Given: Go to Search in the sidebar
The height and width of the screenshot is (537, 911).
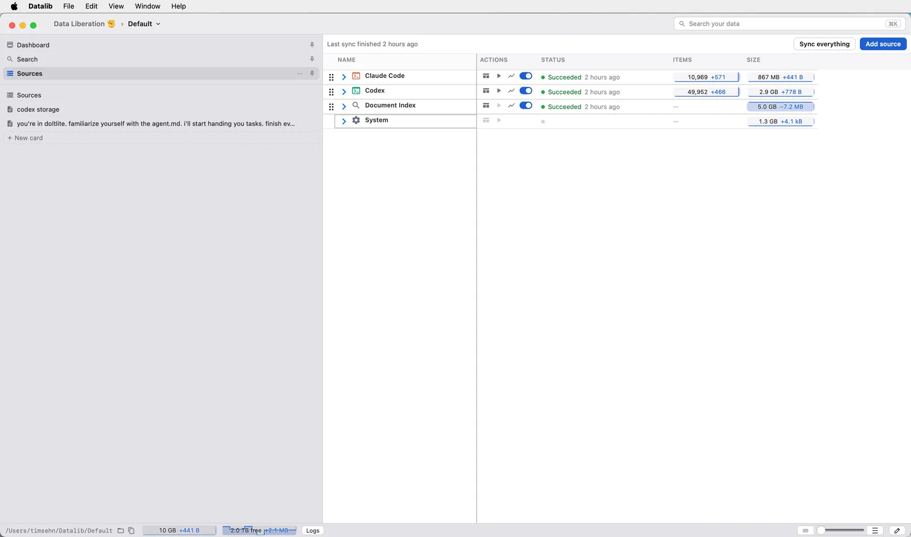Looking at the screenshot, I should (x=161, y=59).
